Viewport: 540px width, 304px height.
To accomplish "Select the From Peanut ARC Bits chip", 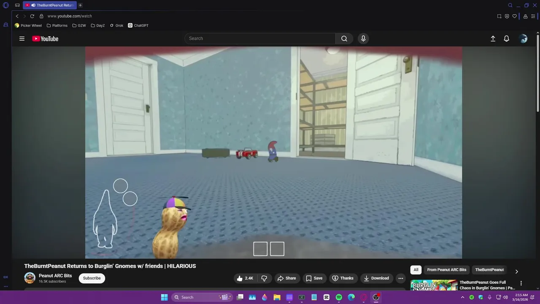I will (447, 270).
